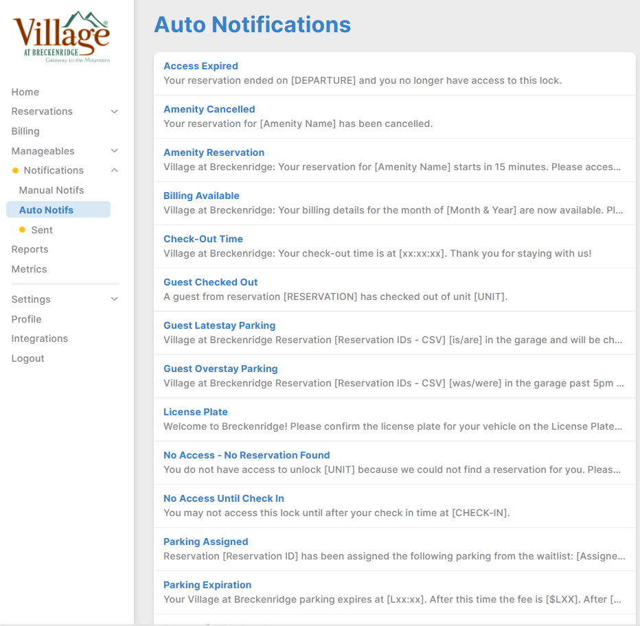Screen dimensions: 640x626
Task: Go to the Home page
Action: point(25,92)
